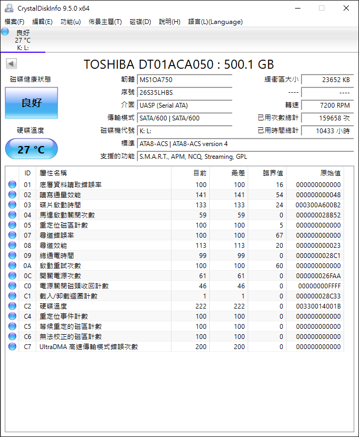Select the 碟片啟動時間 attribute name

point(60,205)
